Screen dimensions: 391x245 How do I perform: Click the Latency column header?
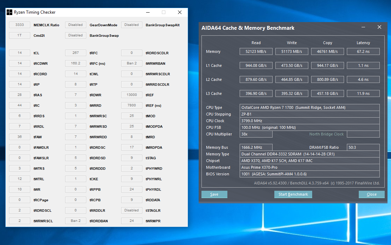(x=363, y=43)
